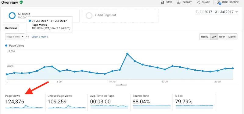244x114 pixels.
Task: Click tooltip text 100.00% (124,376 of 124,376)
Action: [x=51, y=28]
